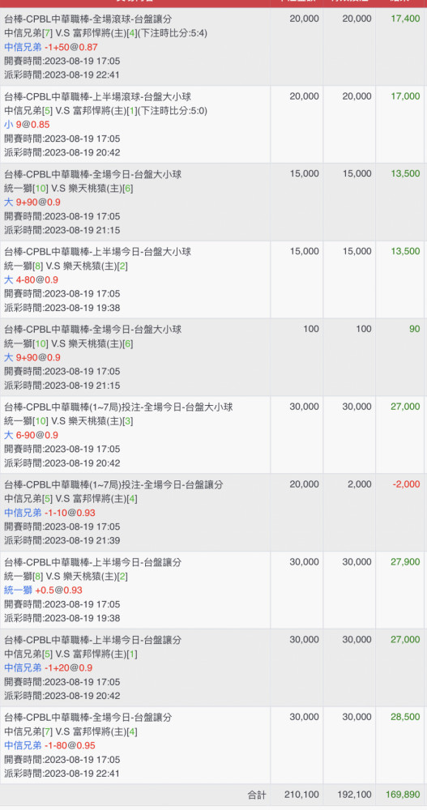Image resolution: width=427 pixels, height=810 pixels.
Task: Click the 27,000 result for 1~7局 大小球
Action: 405,407
